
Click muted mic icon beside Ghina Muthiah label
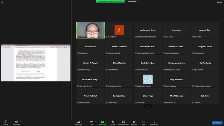106,70
